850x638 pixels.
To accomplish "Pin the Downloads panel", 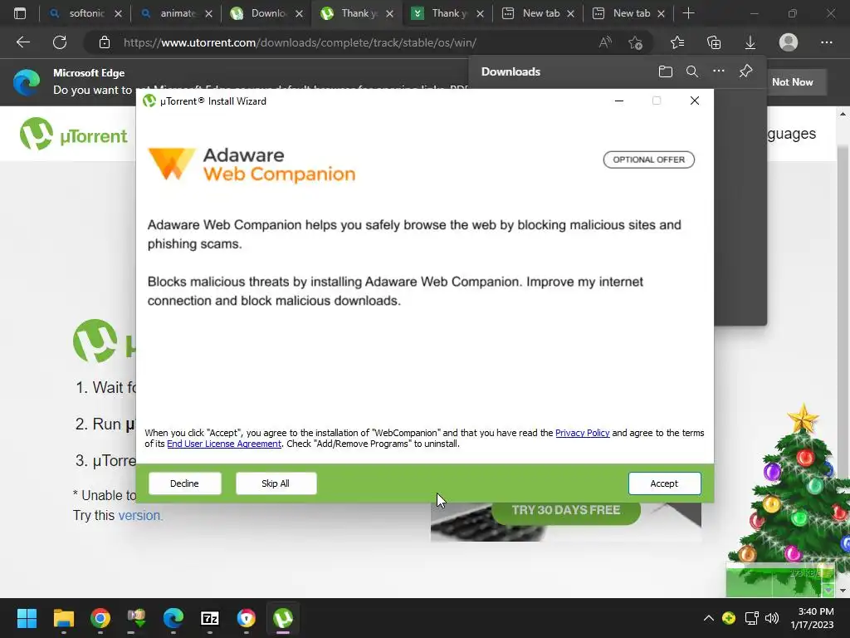I will point(746,71).
